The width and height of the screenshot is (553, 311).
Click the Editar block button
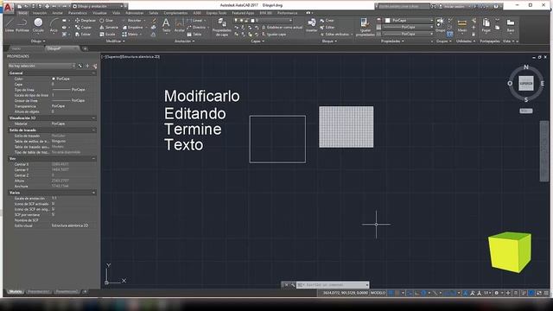coord(327,27)
